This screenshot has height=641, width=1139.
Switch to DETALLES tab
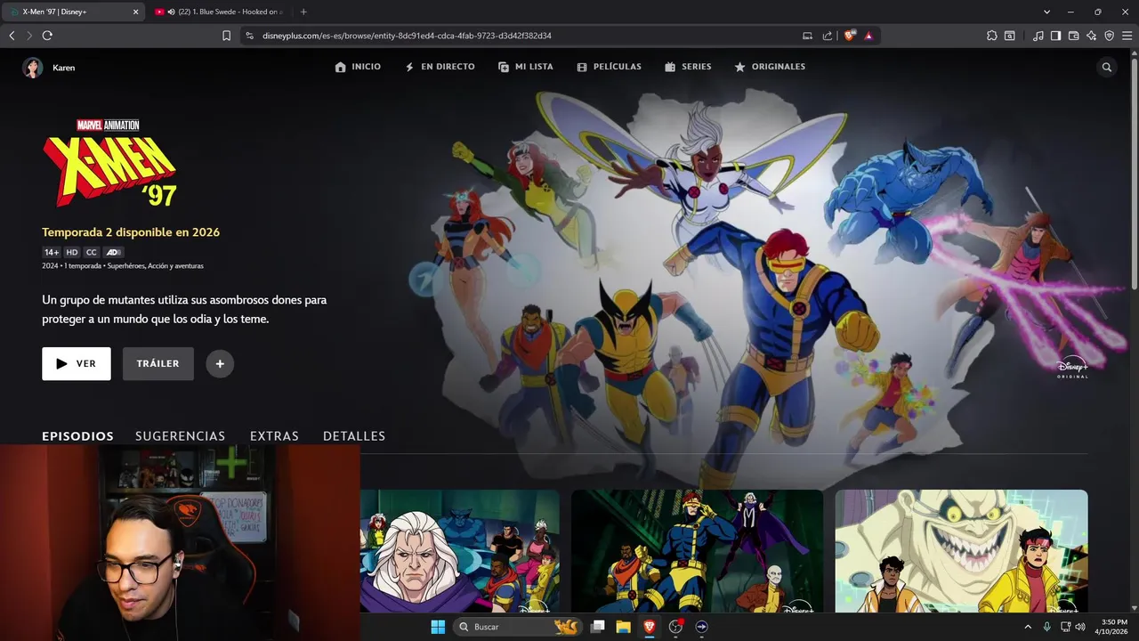click(354, 436)
